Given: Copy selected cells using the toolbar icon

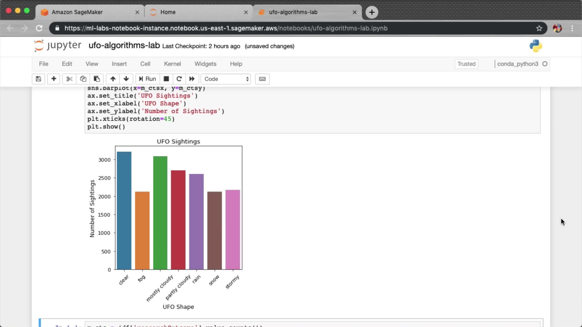Looking at the screenshot, I should click(83, 79).
